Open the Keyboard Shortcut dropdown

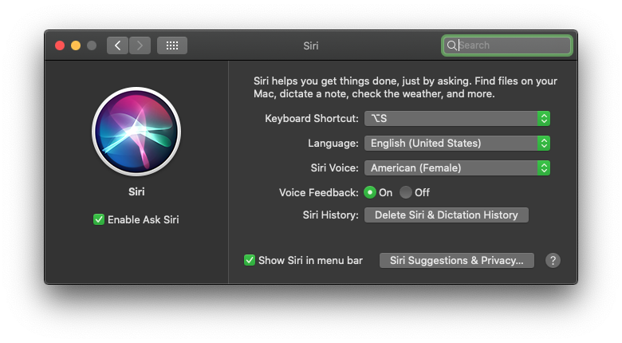[x=457, y=118]
